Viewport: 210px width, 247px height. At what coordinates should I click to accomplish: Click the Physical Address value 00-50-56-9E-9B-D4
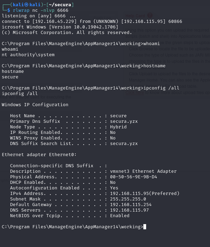click(x=134, y=177)
